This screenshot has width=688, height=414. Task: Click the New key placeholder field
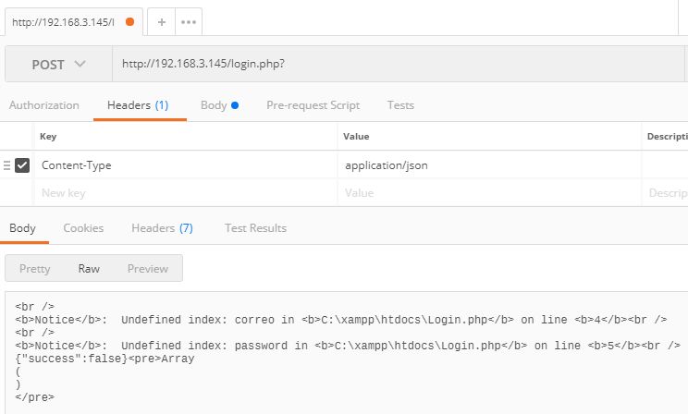pos(186,193)
